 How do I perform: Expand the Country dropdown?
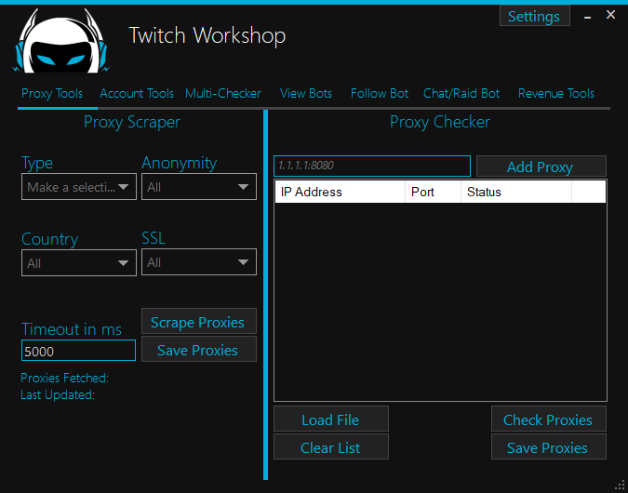coord(79,263)
